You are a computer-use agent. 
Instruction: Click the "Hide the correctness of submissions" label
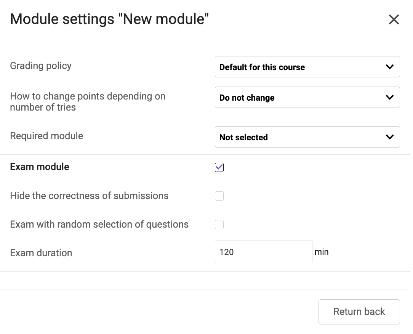coord(89,196)
